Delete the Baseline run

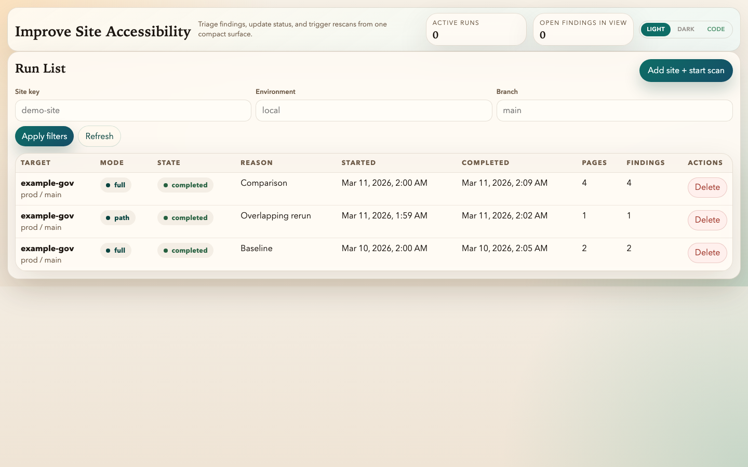click(707, 253)
